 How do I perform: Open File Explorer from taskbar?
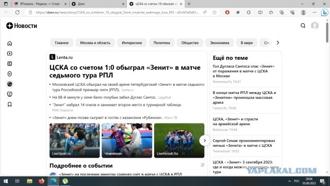pyautogui.click(x=29, y=181)
